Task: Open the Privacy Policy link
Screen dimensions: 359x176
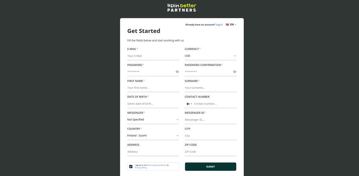Action: pyautogui.click(x=141, y=168)
